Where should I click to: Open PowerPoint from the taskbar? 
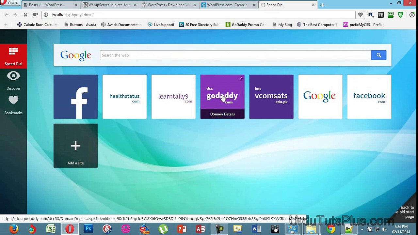click(x=182, y=229)
